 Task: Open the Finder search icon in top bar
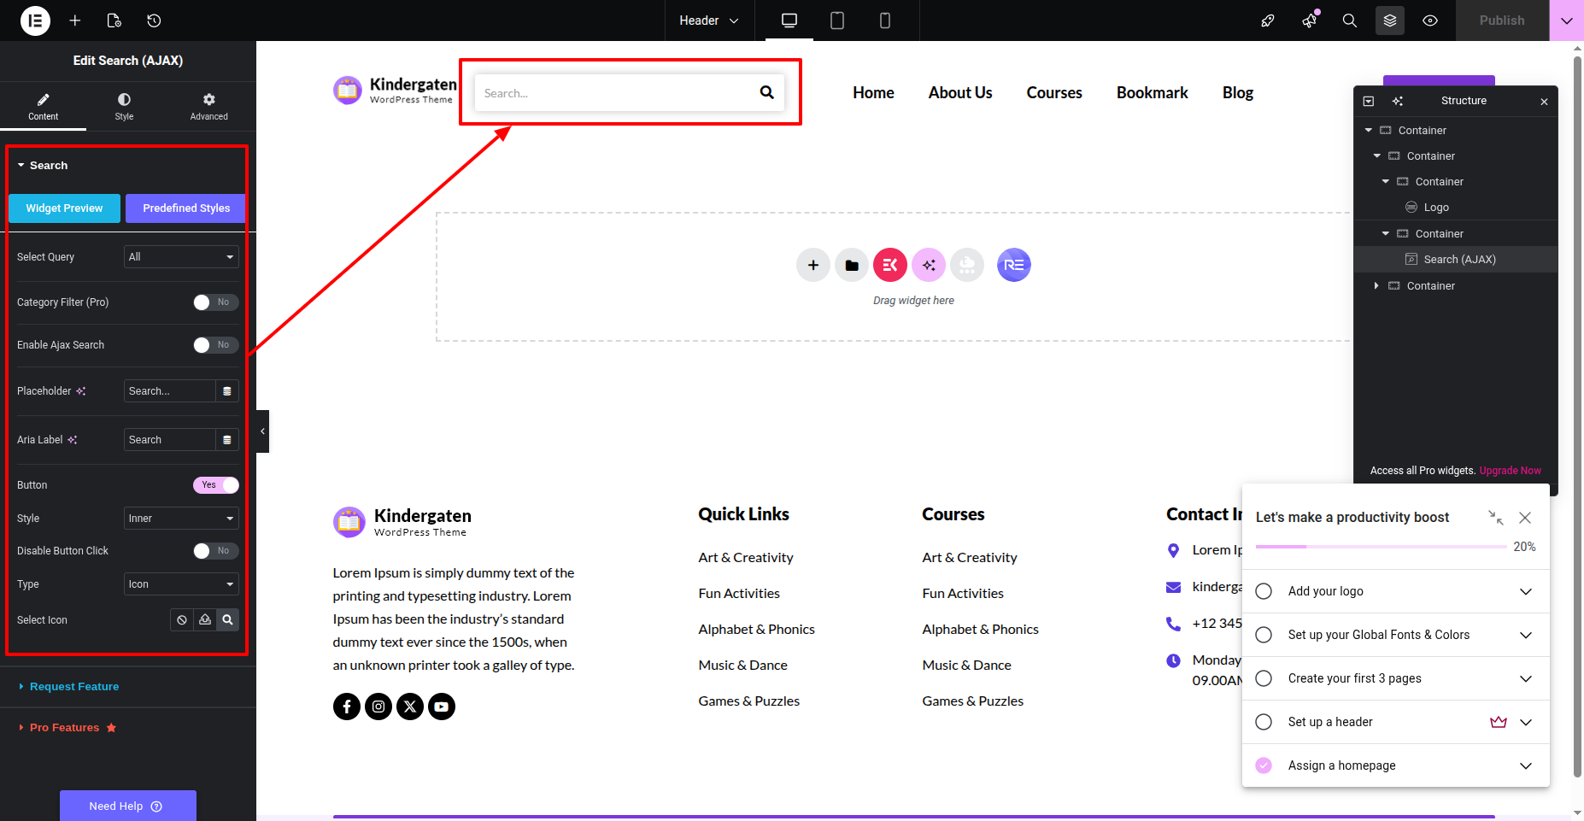tap(1349, 21)
